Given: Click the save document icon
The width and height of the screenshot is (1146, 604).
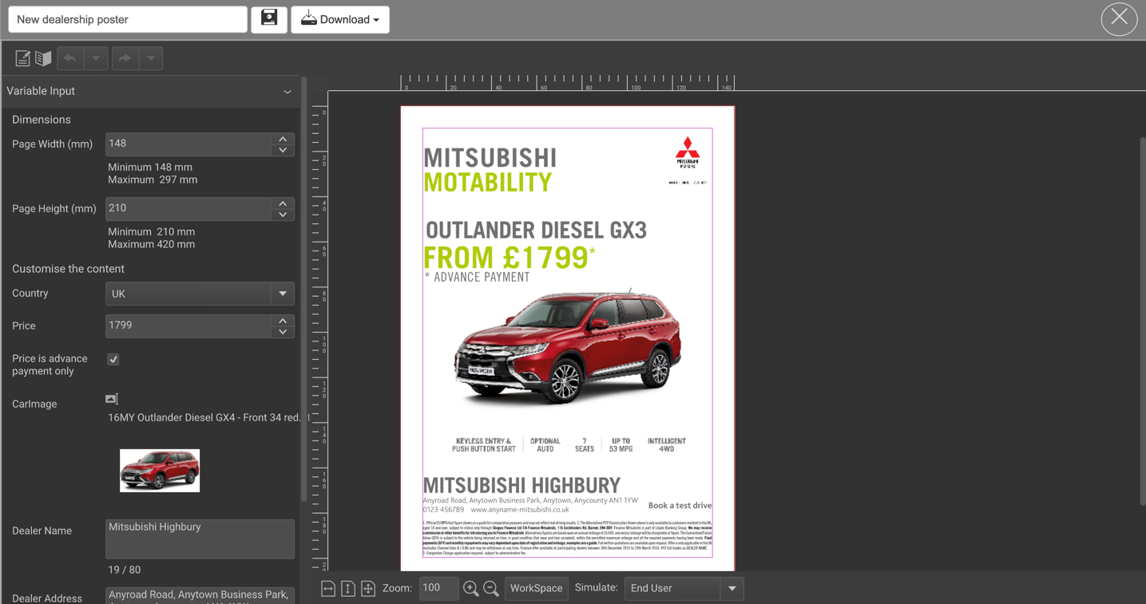Looking at the screenshot, I should (x=269, y=19).
